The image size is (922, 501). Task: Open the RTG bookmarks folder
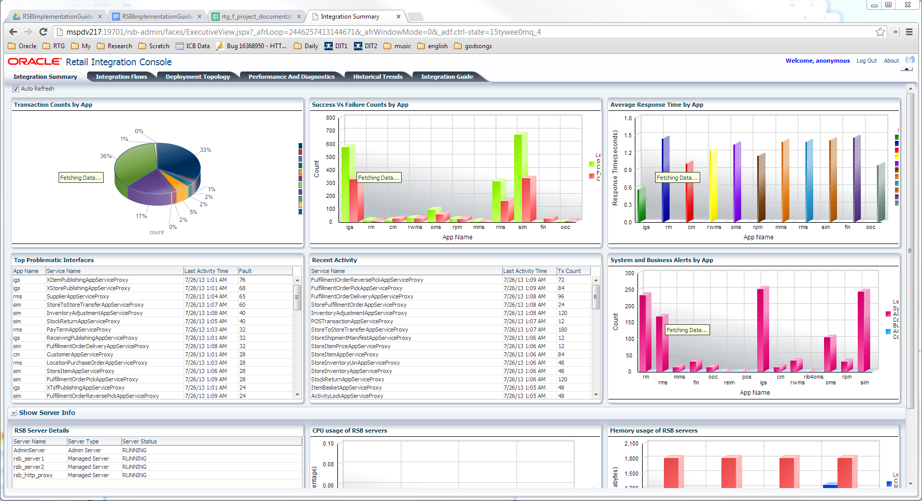54,46
